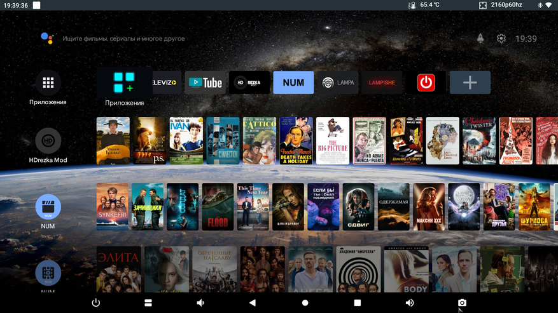Screen dimensions: 558x313
Task: Open the Приложения tile with plus sign
Action: 124,83
